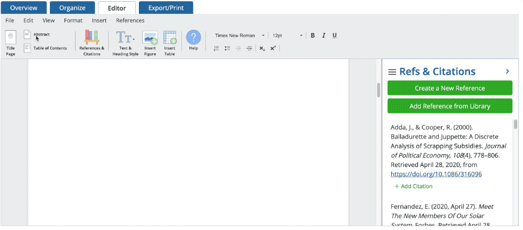Open the doi.org/10.1086/316096 link
This screenshot has width=523, height=230.
click(x=436, y=174)
